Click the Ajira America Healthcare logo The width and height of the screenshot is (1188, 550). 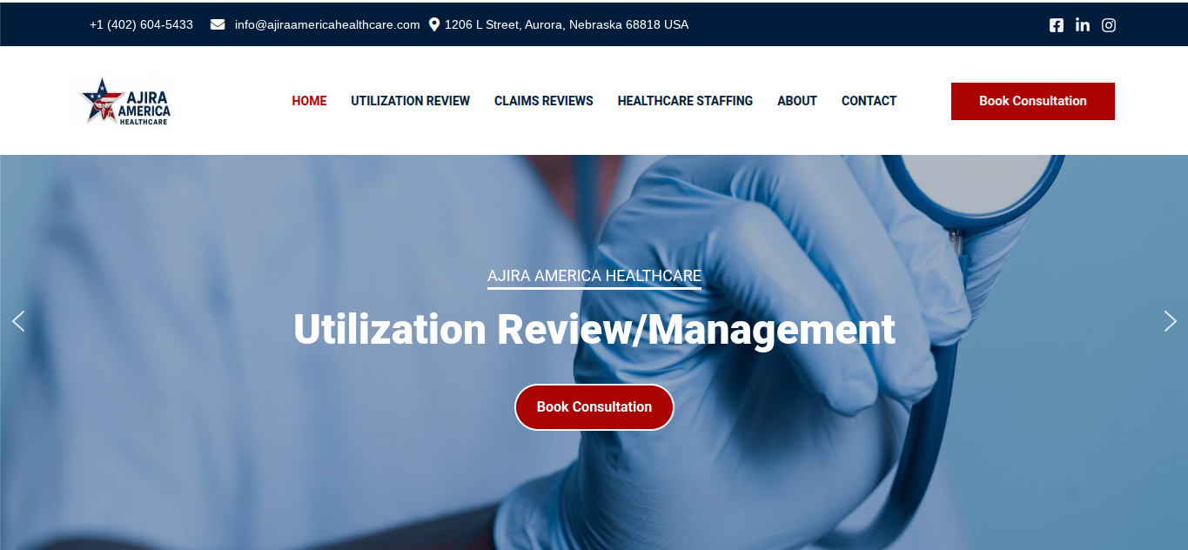[x=125, y=101]
